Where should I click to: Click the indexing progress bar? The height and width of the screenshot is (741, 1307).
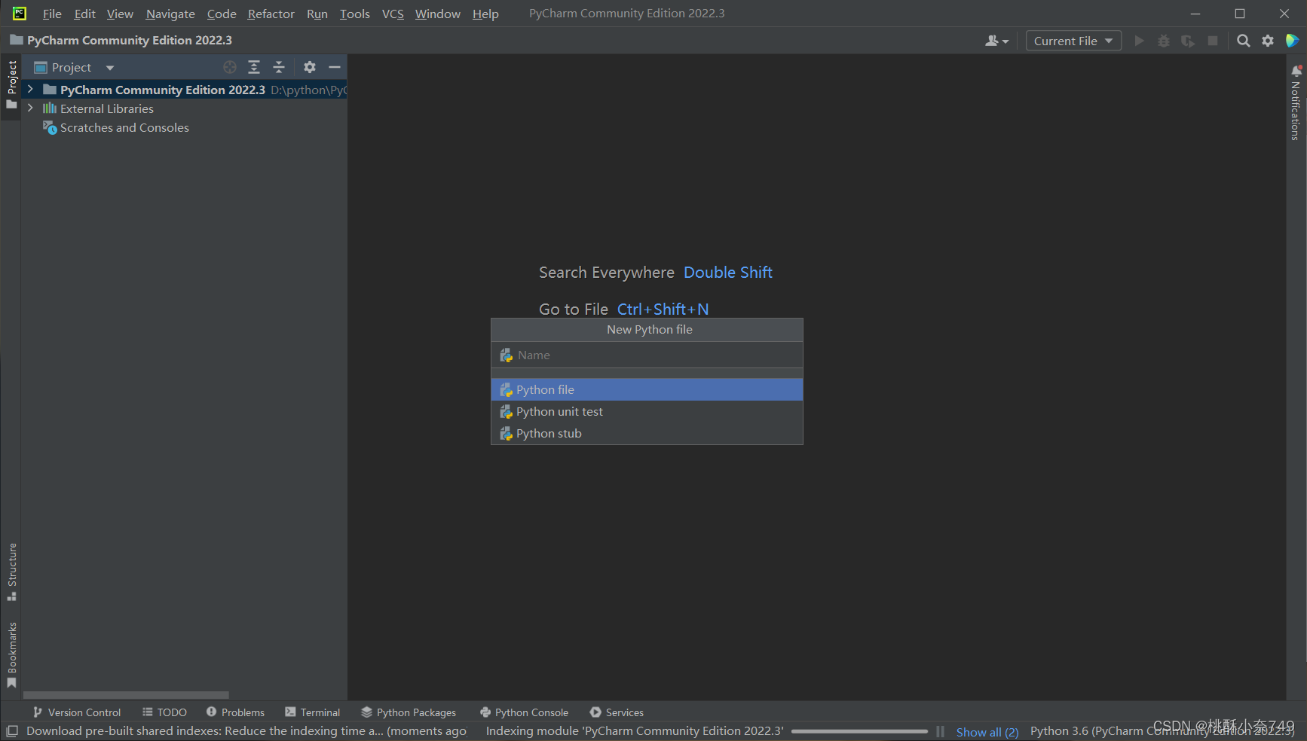tap(859, 731)
